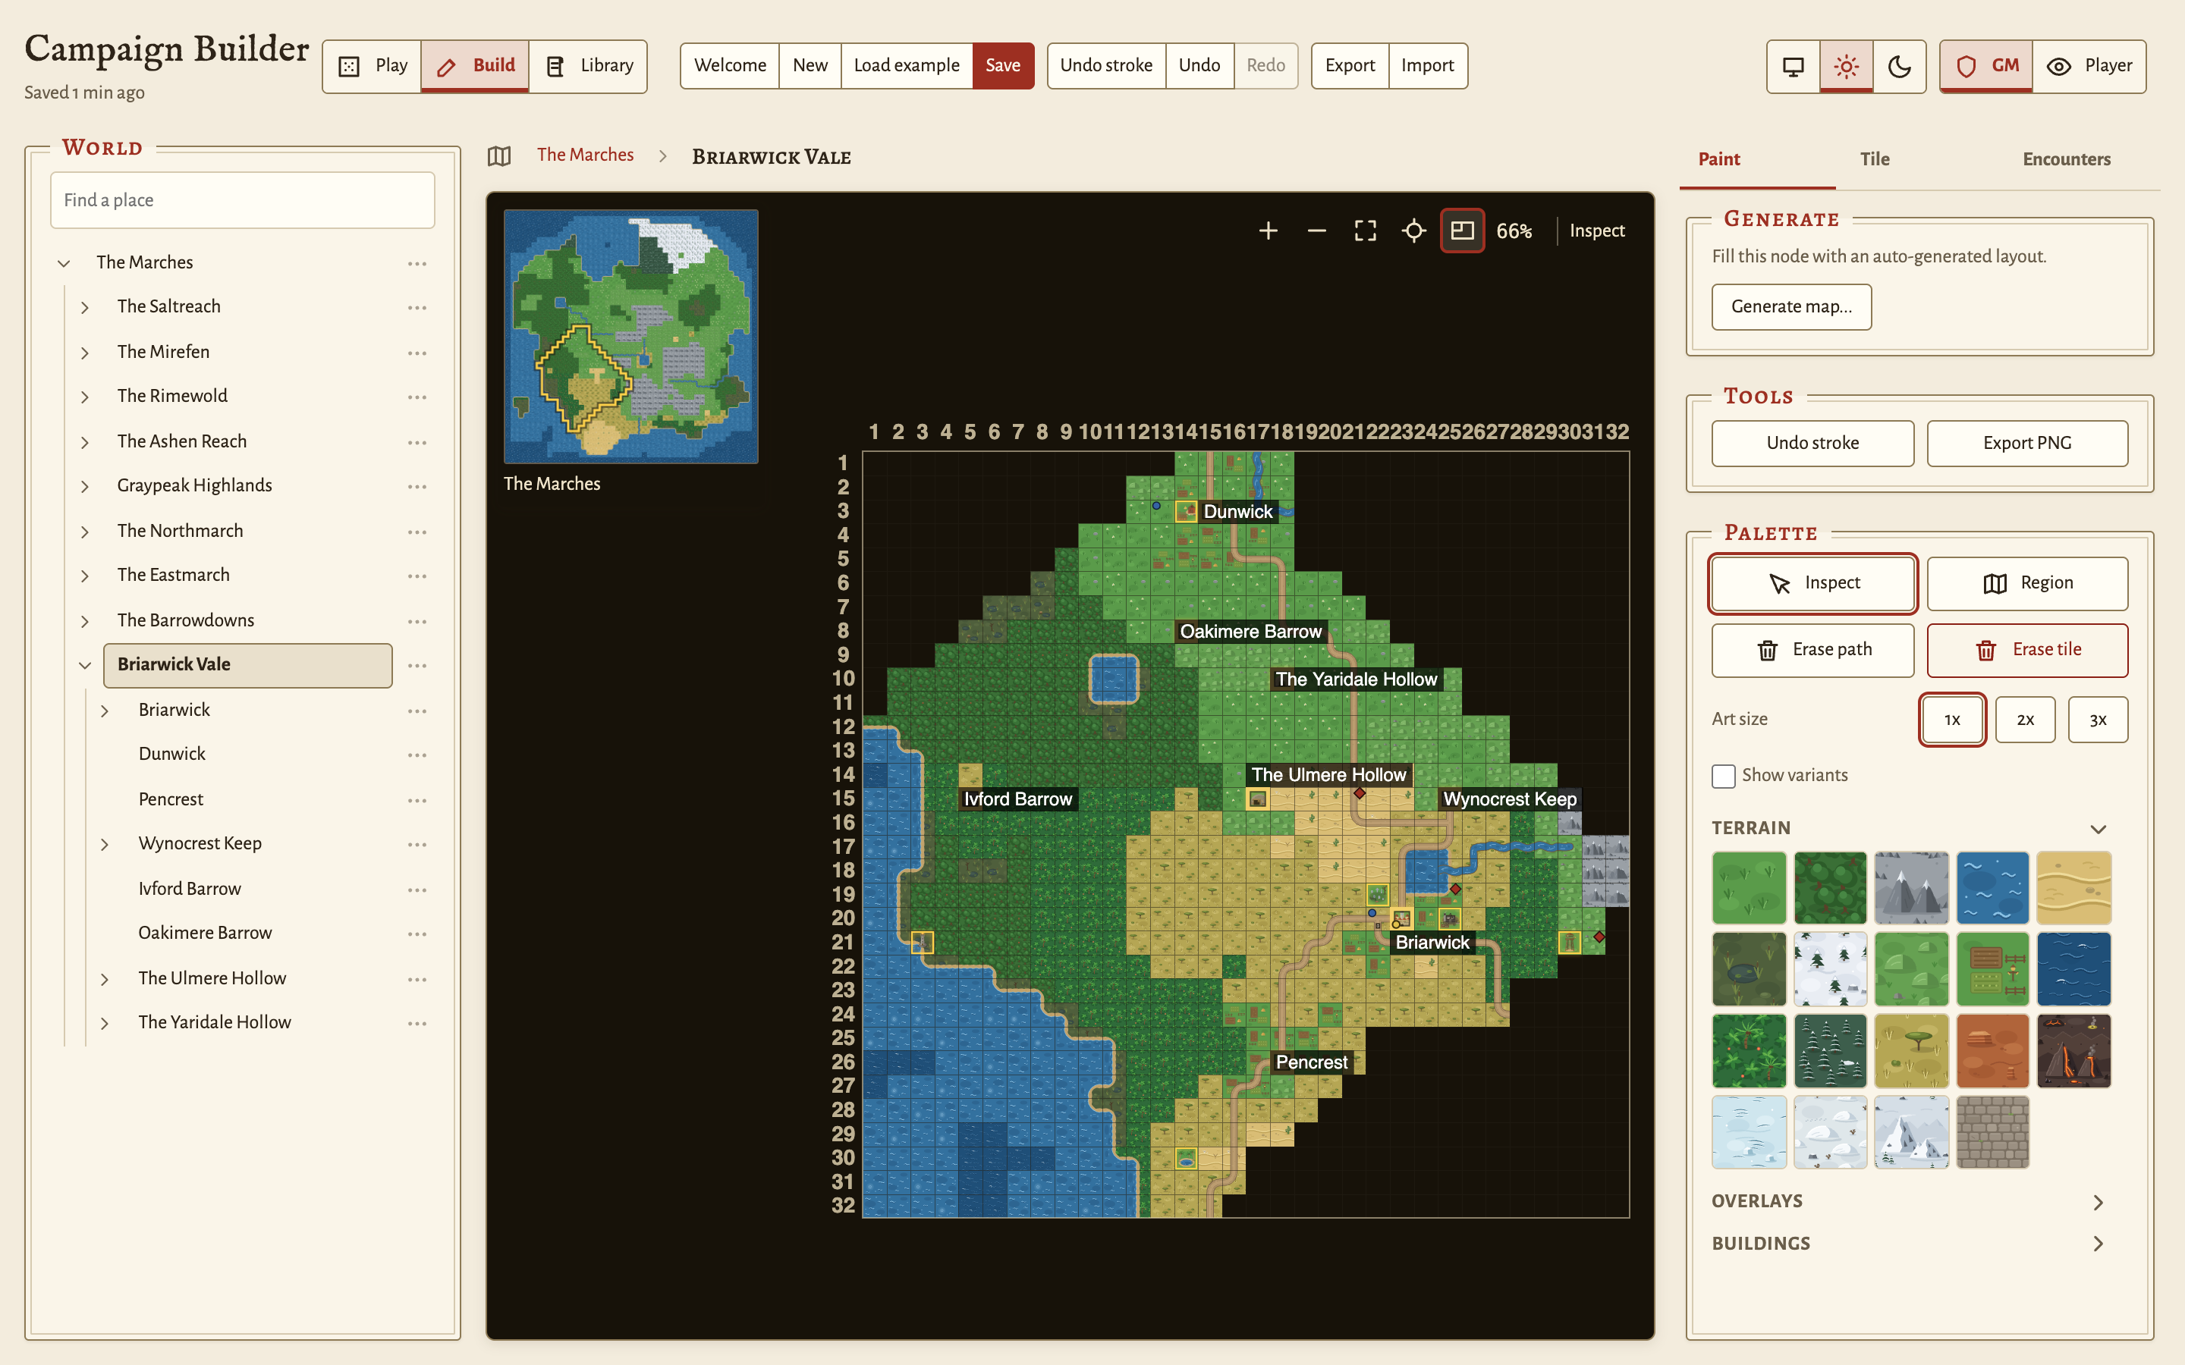Focus the Find a place search field
2185x1365 pixels.
[x=243, y=200]
